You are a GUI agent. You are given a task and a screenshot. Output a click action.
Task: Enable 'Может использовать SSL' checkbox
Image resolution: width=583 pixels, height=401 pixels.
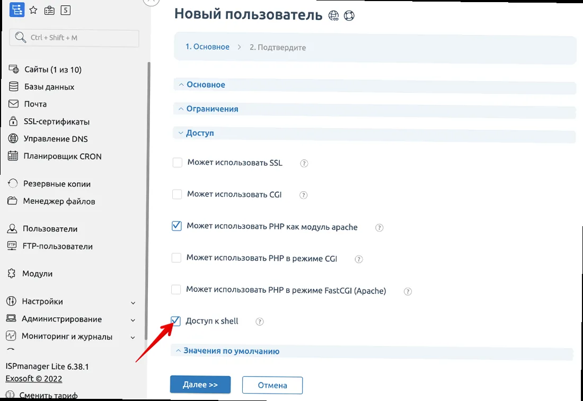click(x=177, y=162)
